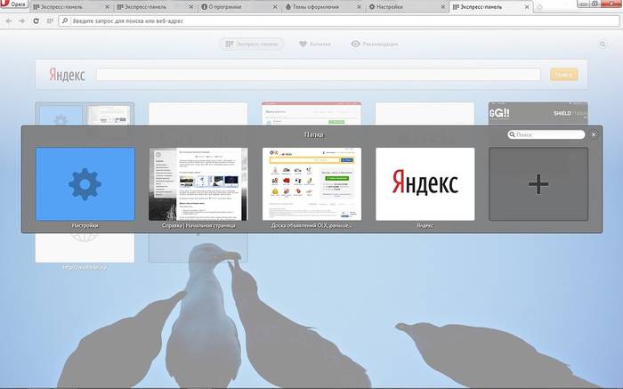Open the Копилка section
The height and width of the screenshot is (389, 623).
pos(315,45)
